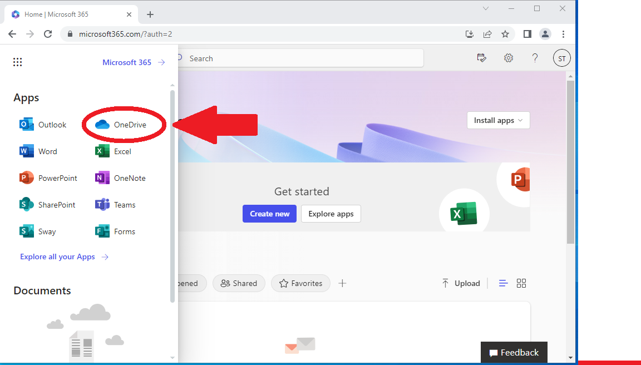Click the Upload button

(x=461, y=283)
